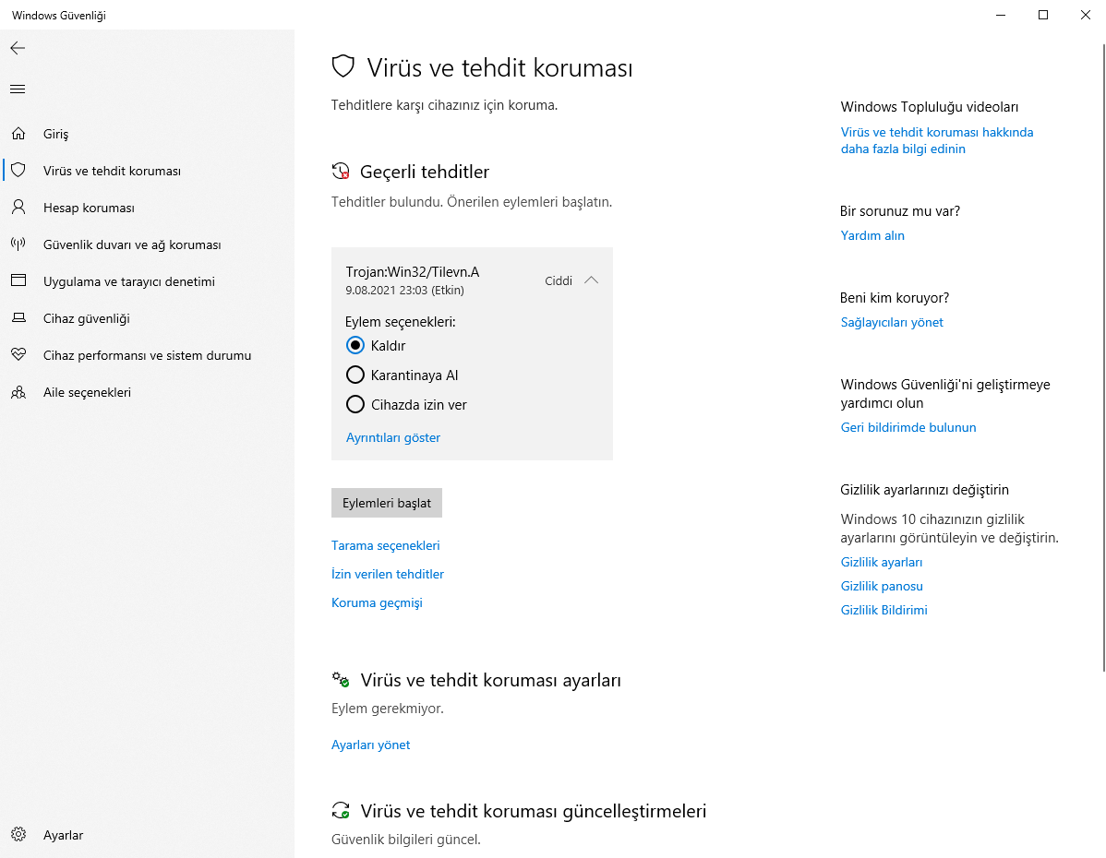1106x858 pixels.
Task: Collapse the Trojan threat chevron
Action: coord(592,280)
